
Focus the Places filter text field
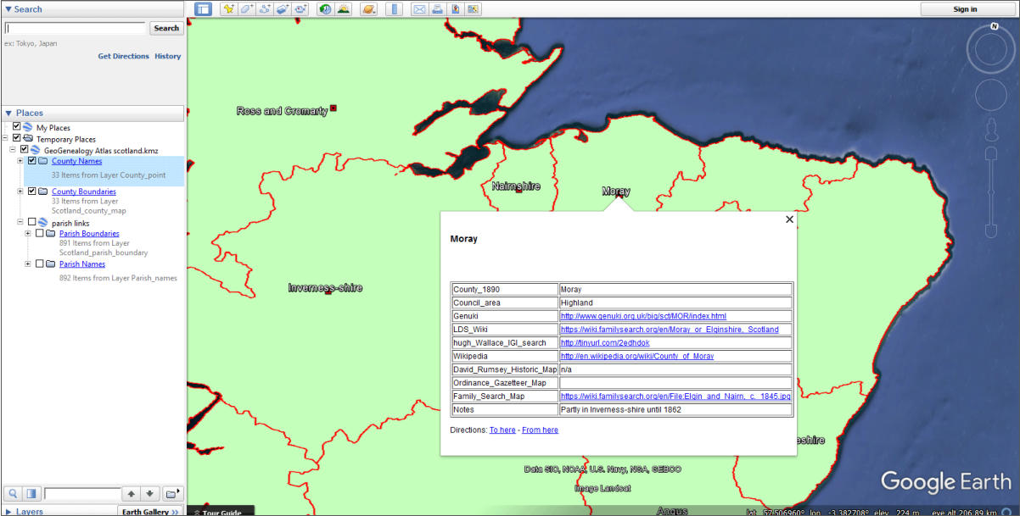click(x=82, y=493)
